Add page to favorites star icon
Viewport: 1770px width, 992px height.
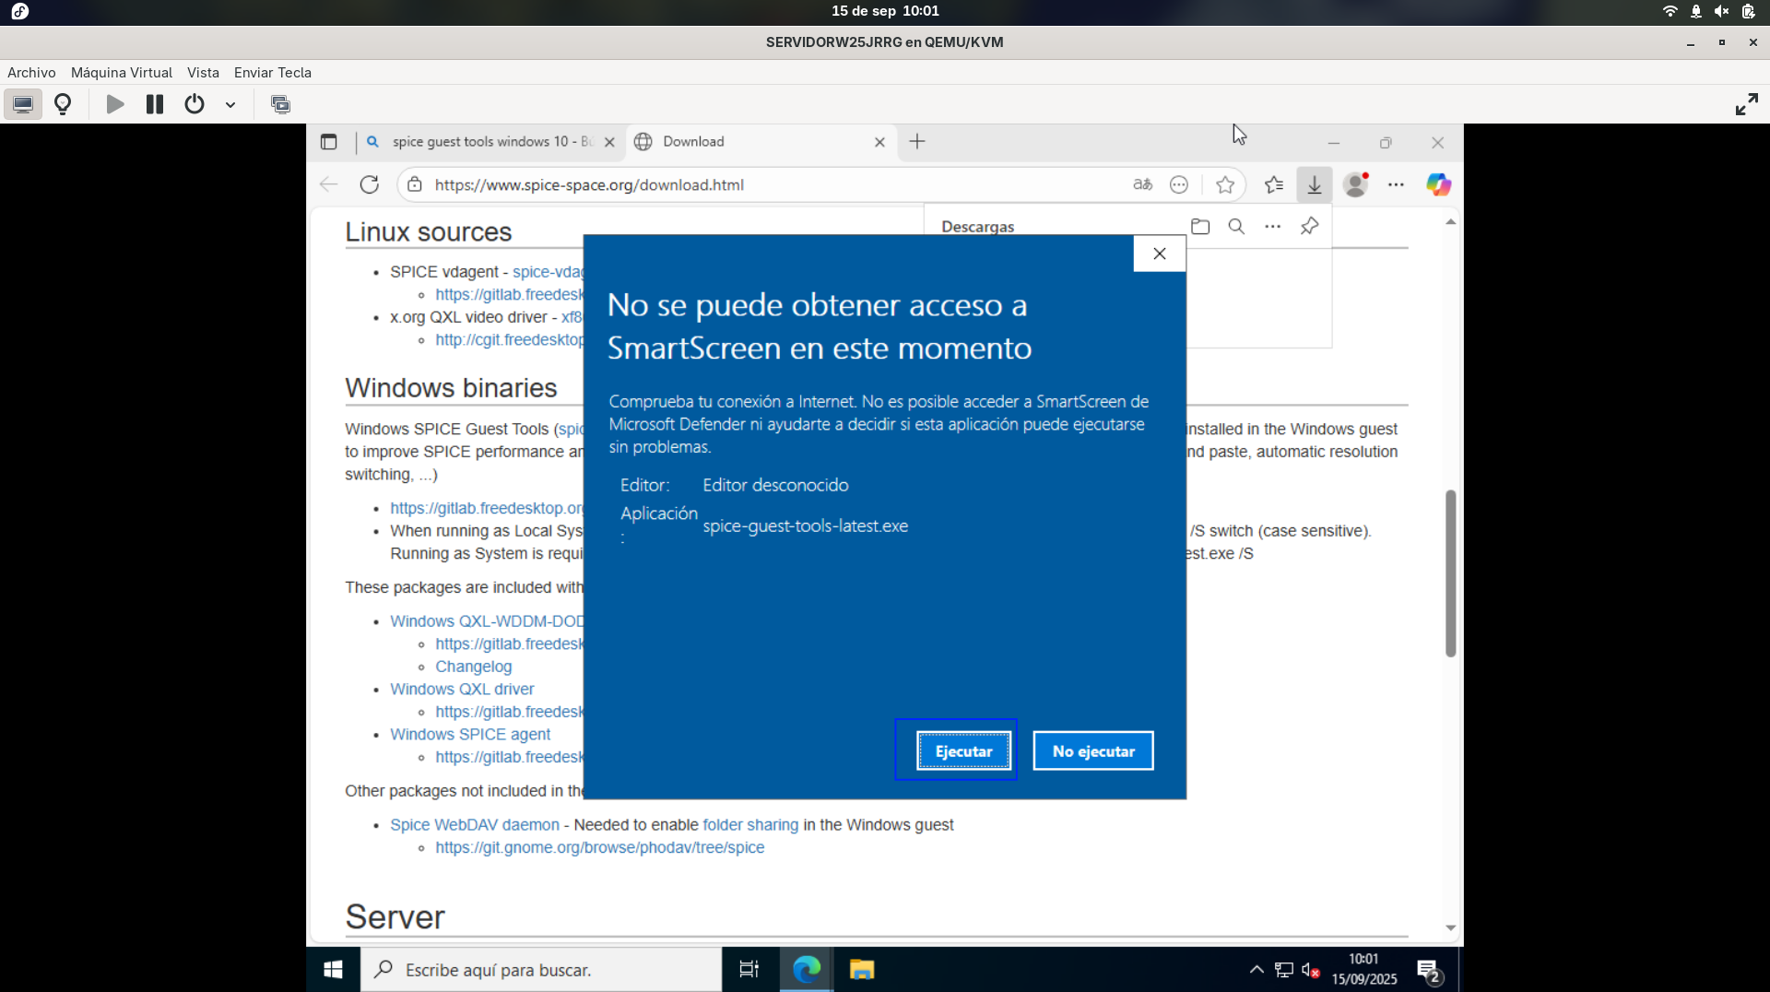coord(1225,184)
